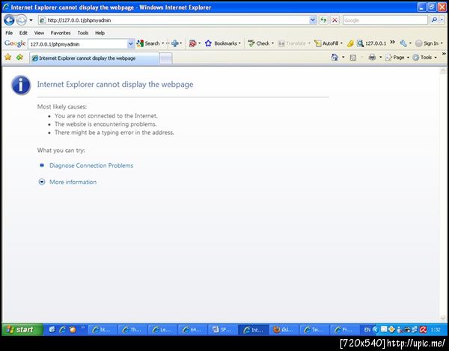449x351 pixels.
Task: Click the Bookmarks star icon
Action: click(208, 43)
